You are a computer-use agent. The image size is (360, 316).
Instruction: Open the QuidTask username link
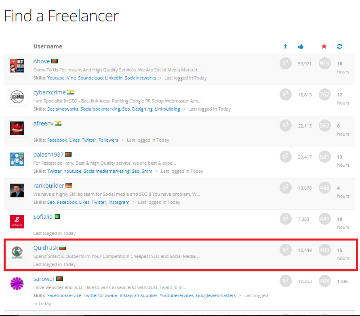point(46,247)
